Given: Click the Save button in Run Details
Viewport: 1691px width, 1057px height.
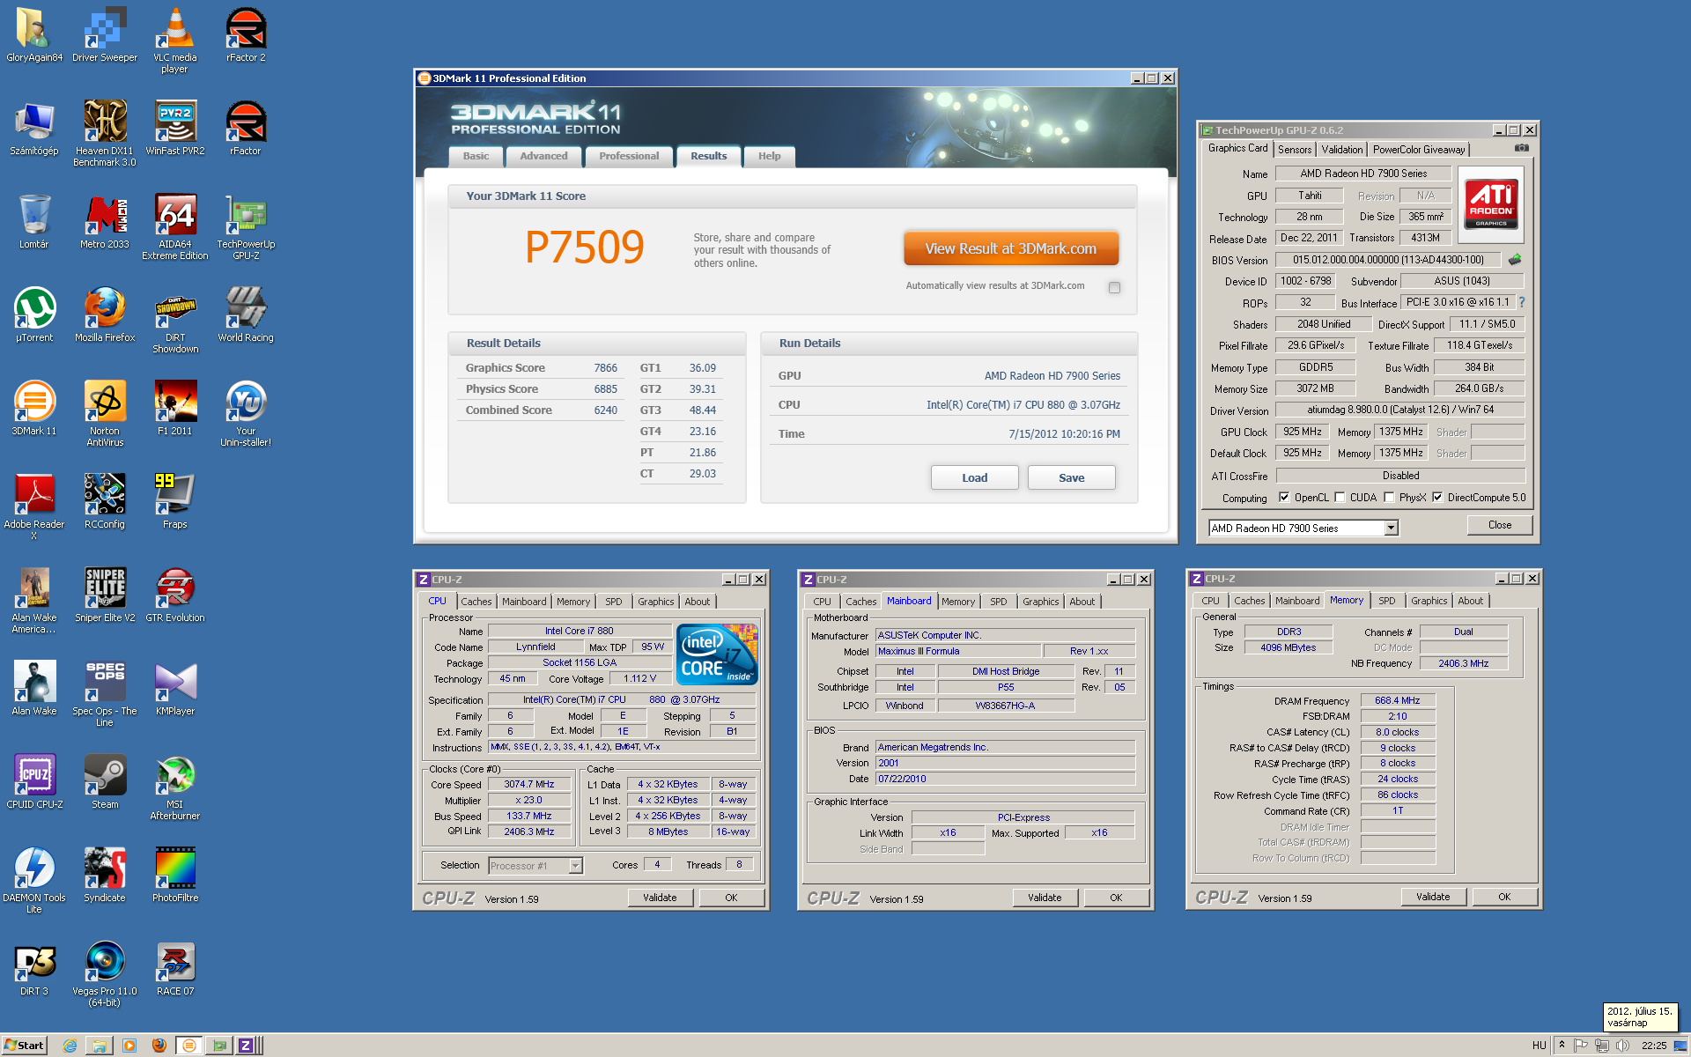Looking at the screenshot, I should pyautogui.click(x=1071, y=477).
